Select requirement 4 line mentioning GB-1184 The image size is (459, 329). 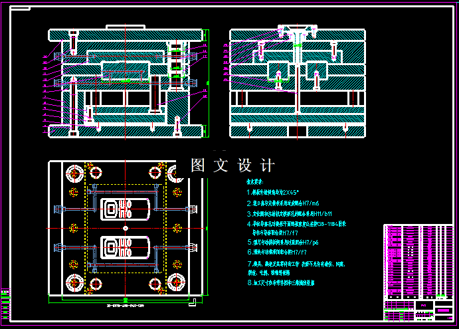tap(296, 224)
